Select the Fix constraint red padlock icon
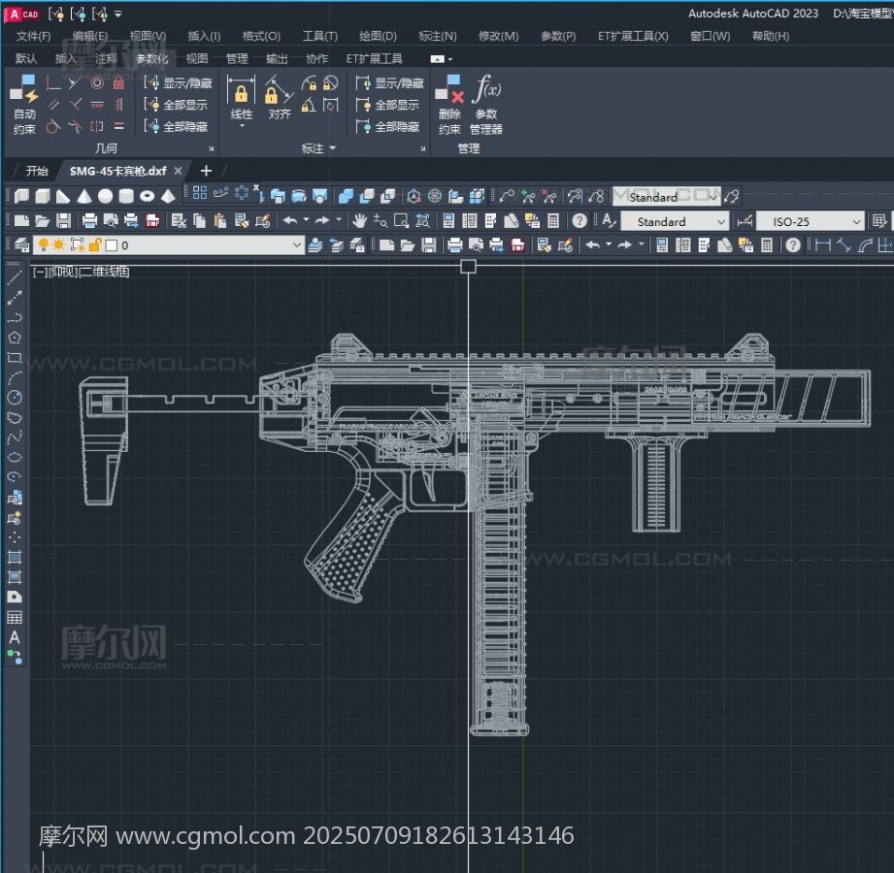894x873 pixels. tap(118, 83)
